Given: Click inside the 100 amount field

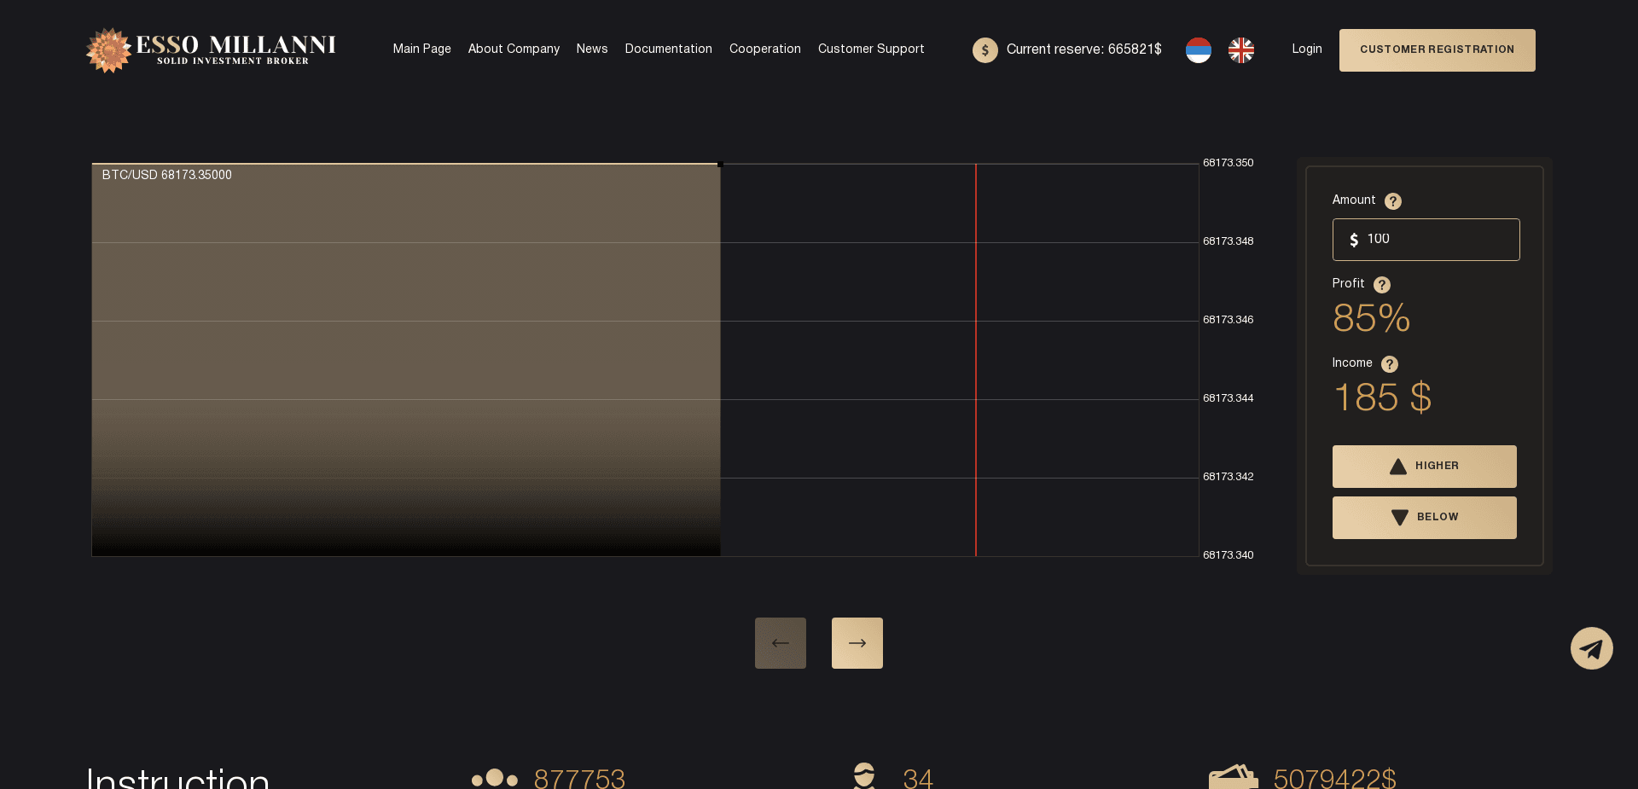Looking at the screenshot, I should pyautogui.click(x=1426, y=239).
